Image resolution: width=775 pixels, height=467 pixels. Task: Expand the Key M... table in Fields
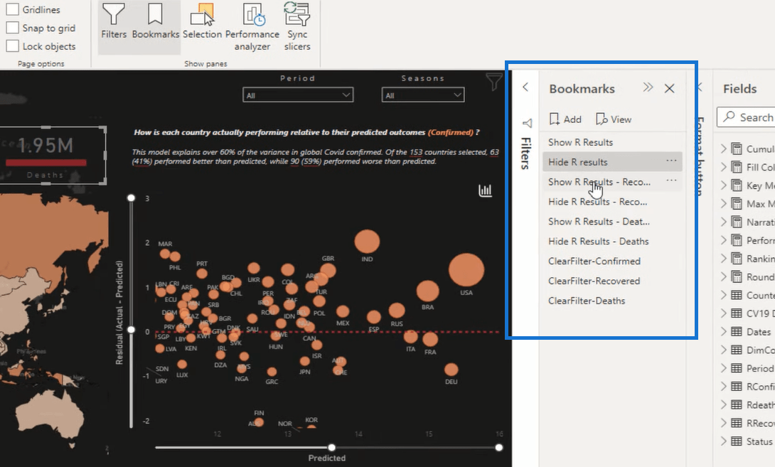click(x=724, y=186)
